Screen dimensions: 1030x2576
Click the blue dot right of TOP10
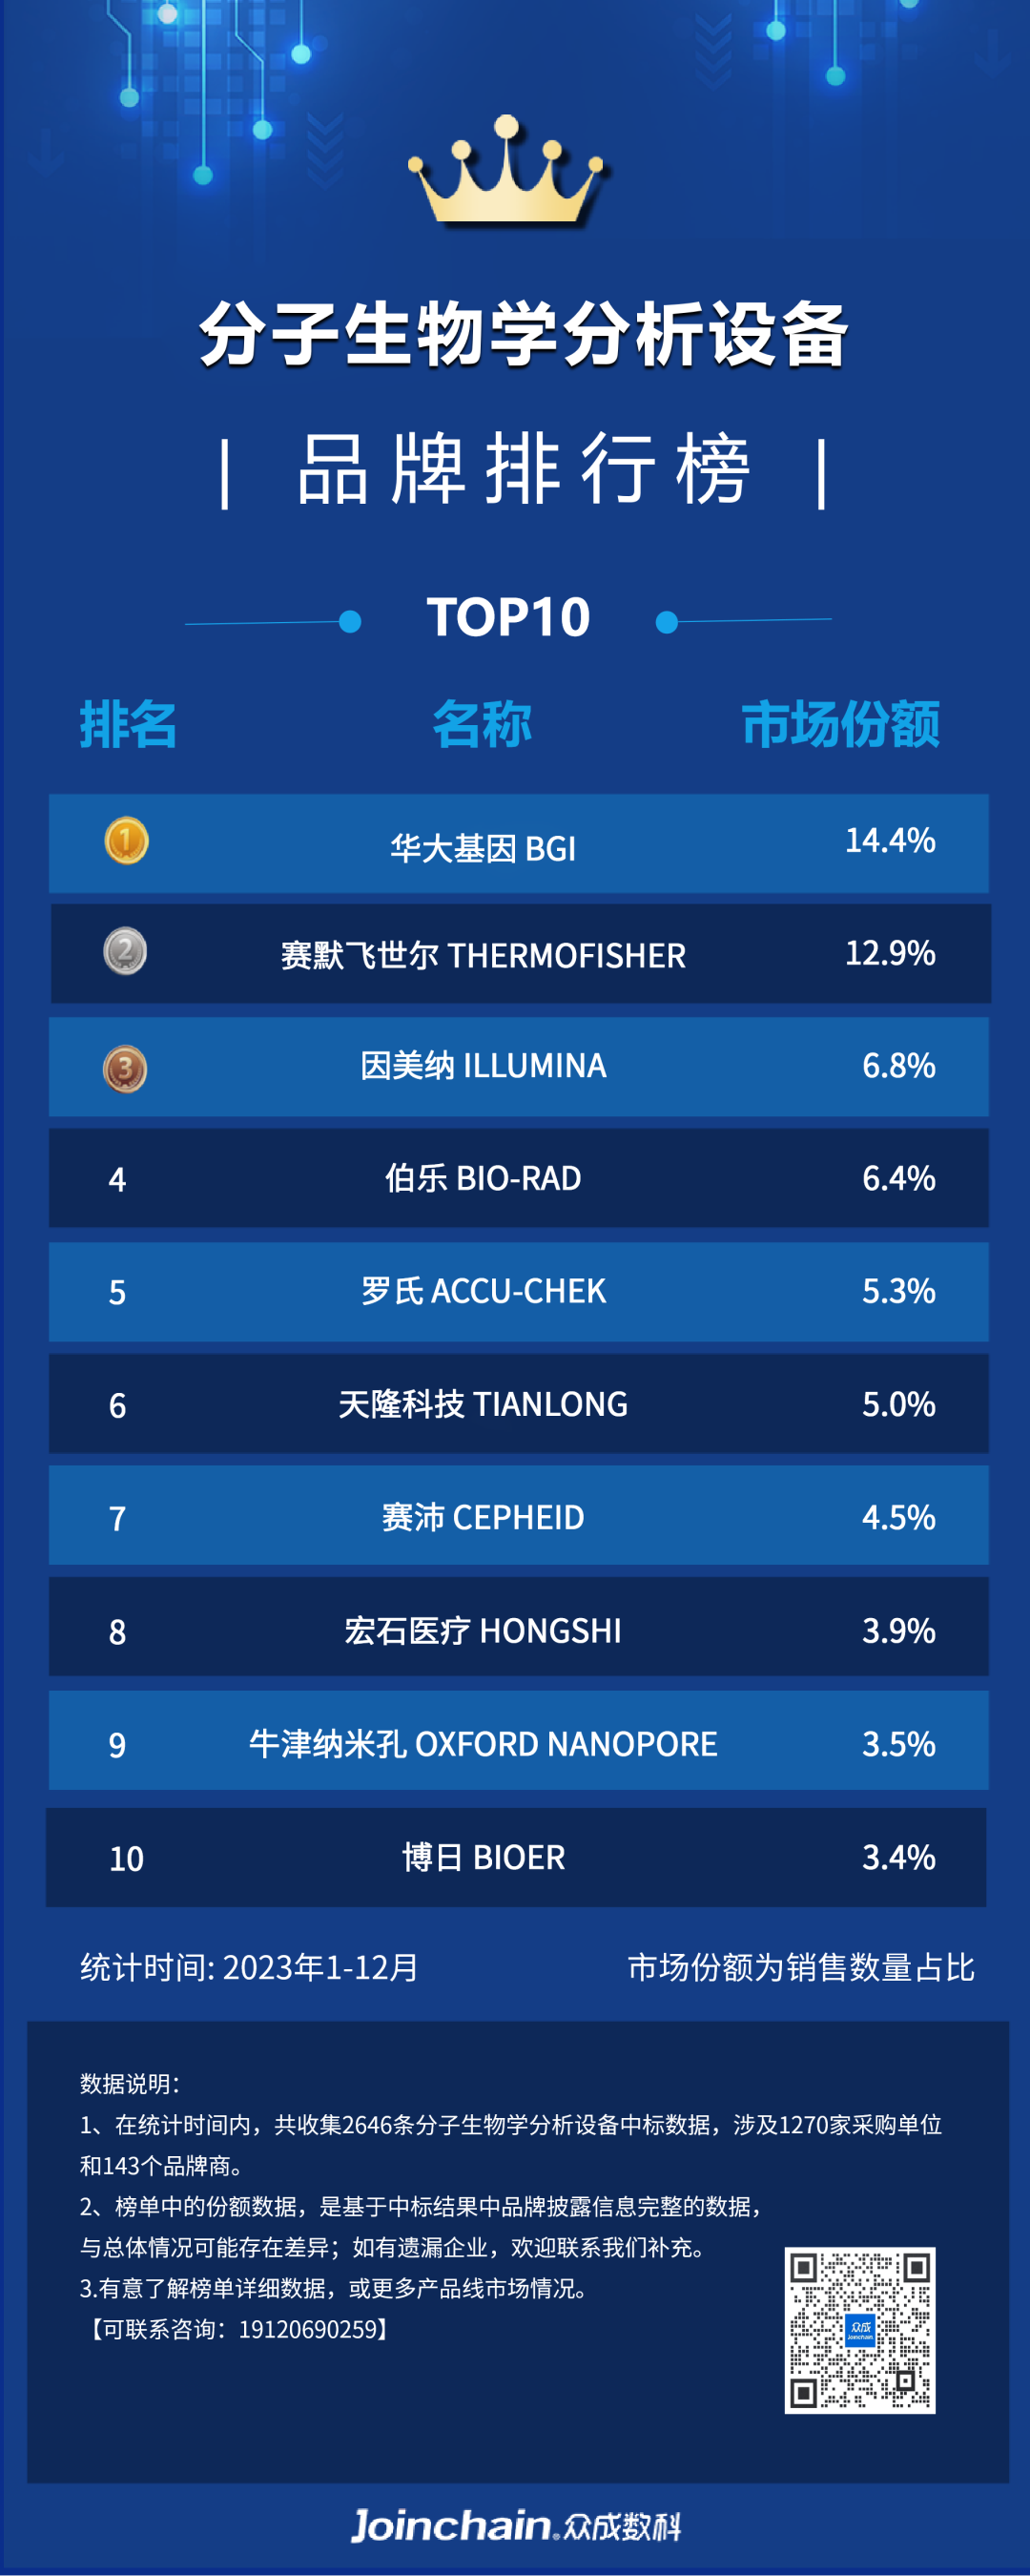click(x=667, y=622)
